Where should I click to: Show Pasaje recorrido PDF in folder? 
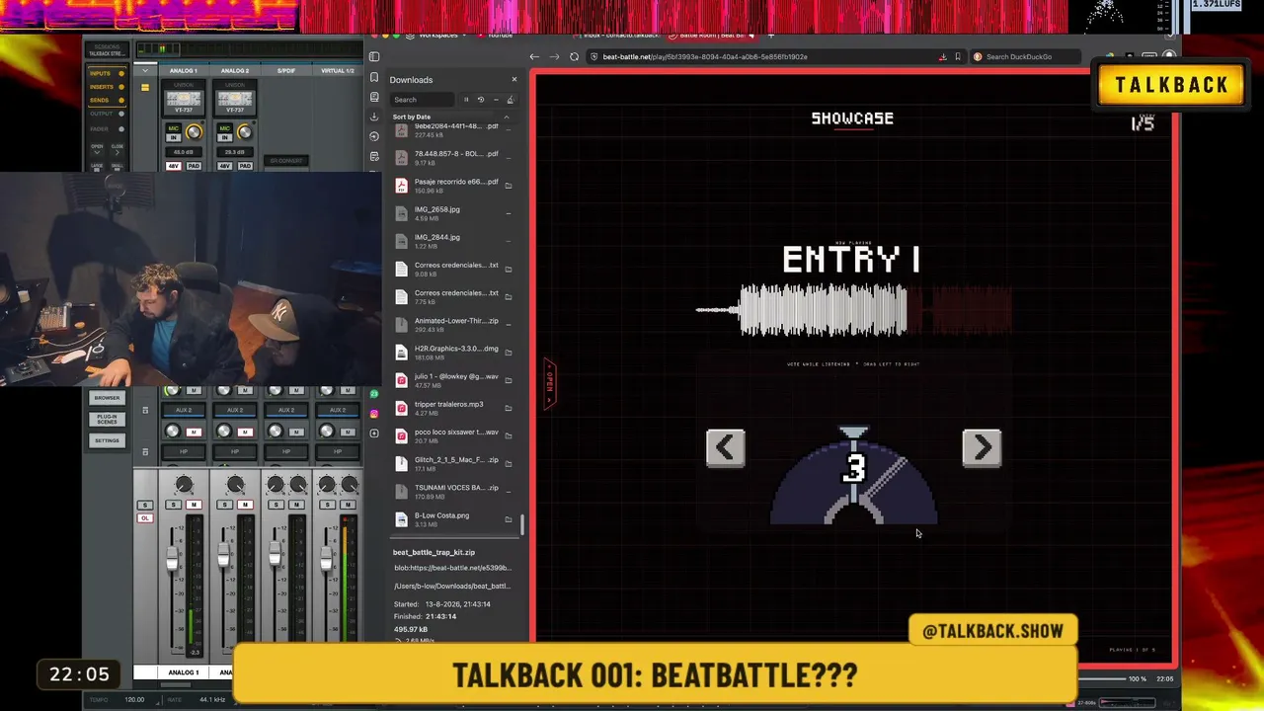click(509, 186)
